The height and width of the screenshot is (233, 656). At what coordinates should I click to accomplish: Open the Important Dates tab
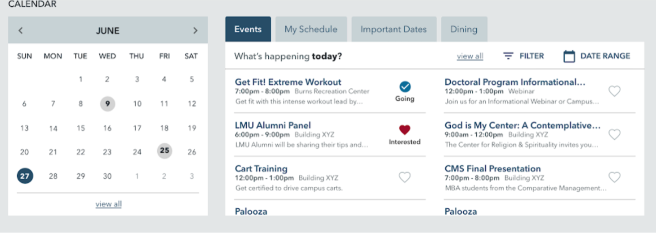pos(394,29)
